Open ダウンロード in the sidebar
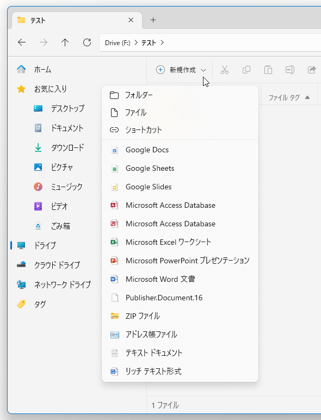This screenshot has height=420, width=321. [x=59, y=147]
